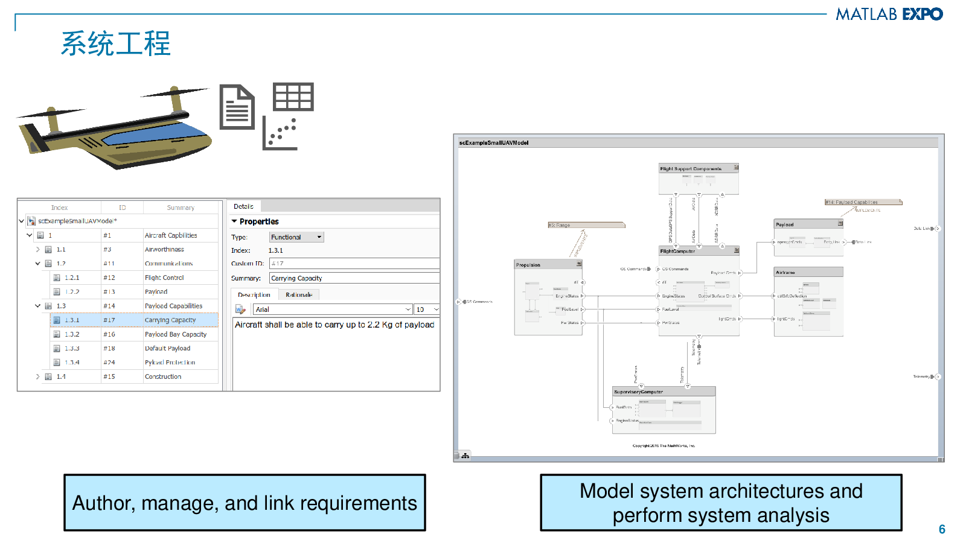Click the Custom ID field
The height and width of the screenshot is (543, 966).
point(354,264)
